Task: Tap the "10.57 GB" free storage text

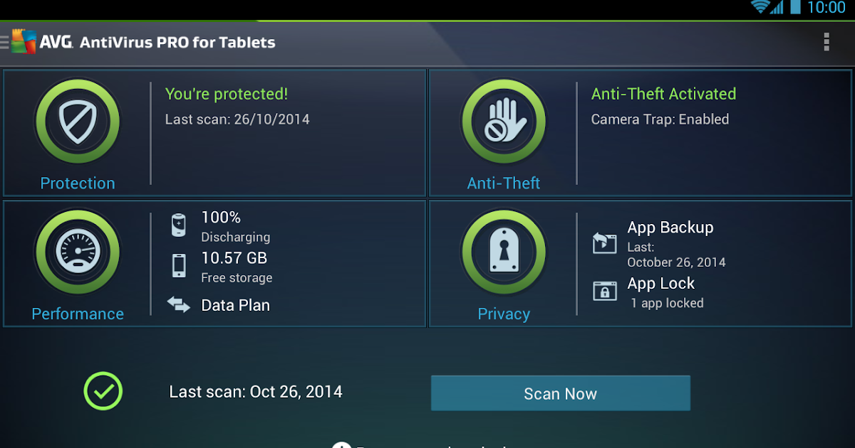Action: tap(234, 257)
